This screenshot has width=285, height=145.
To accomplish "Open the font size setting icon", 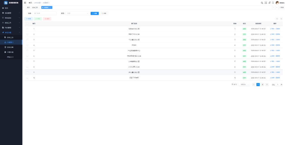I will (269, 3).
